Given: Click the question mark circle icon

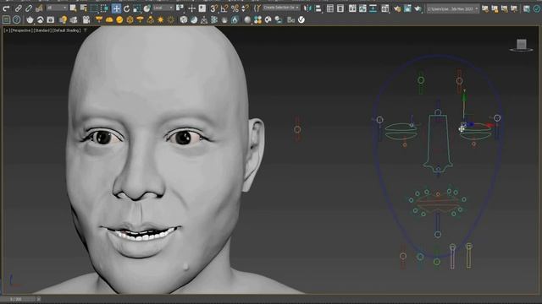Looking at the screenshot, I should (x=16, y=20).
